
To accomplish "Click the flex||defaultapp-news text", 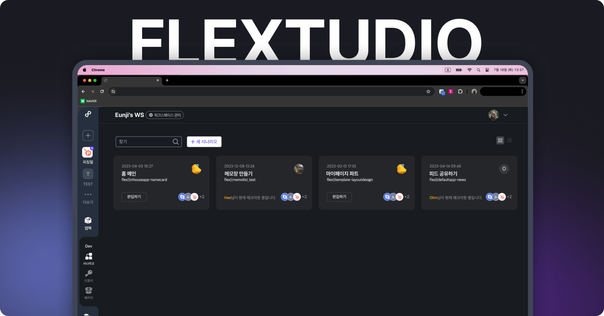I will (448, 180).
